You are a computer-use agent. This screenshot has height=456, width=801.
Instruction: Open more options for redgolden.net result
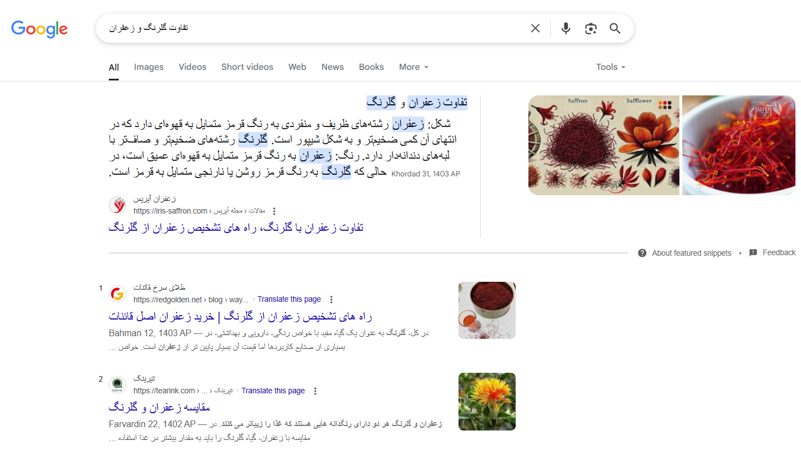(x=331, y=300)
